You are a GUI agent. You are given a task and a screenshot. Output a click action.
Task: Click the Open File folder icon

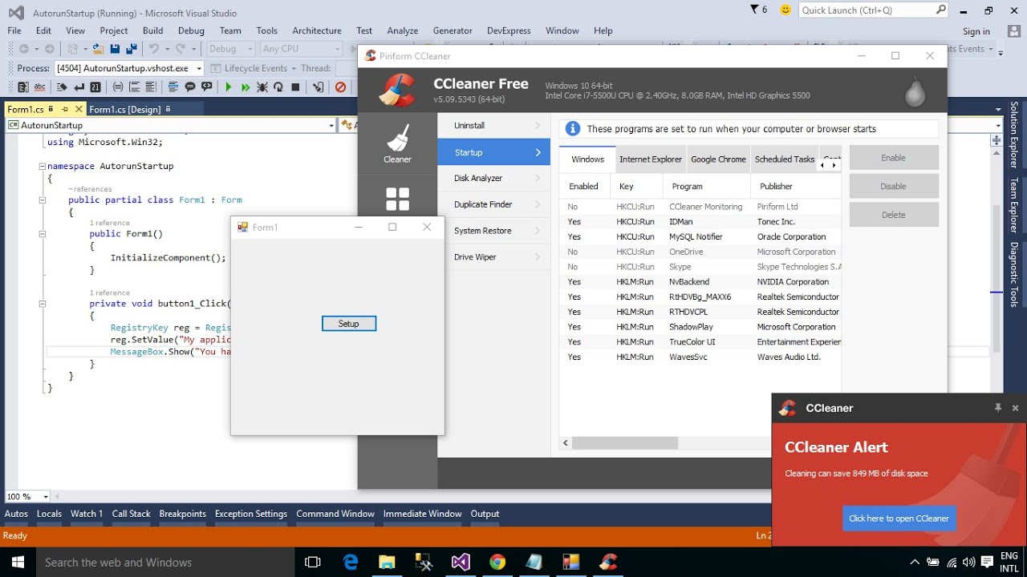pos(99,49)
